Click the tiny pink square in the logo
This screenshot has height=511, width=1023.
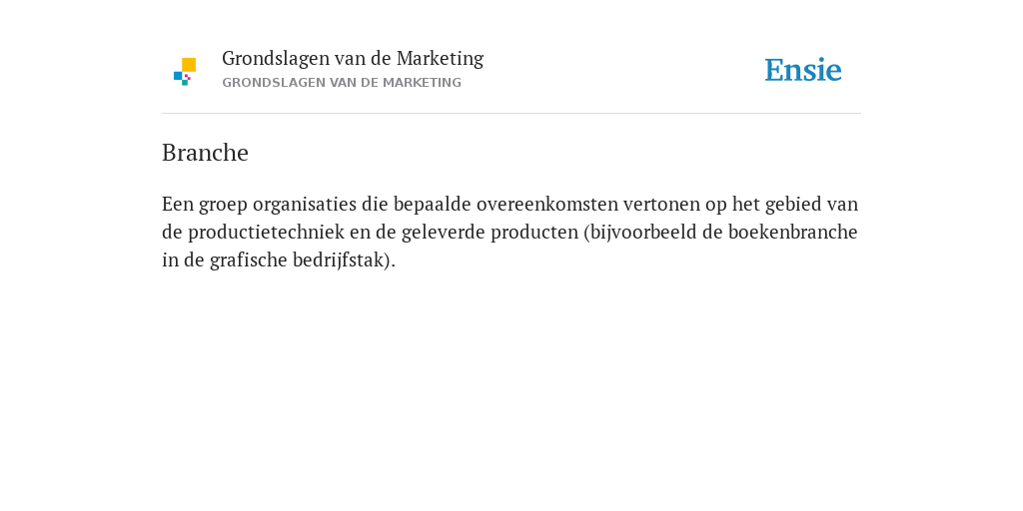pos(188,77)
